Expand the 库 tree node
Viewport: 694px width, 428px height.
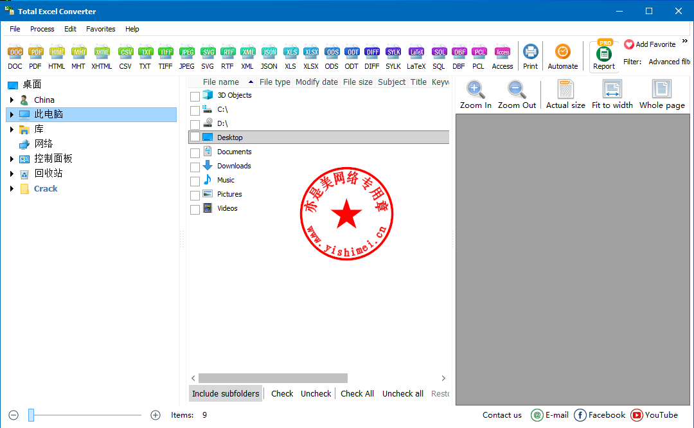point(12,129)
